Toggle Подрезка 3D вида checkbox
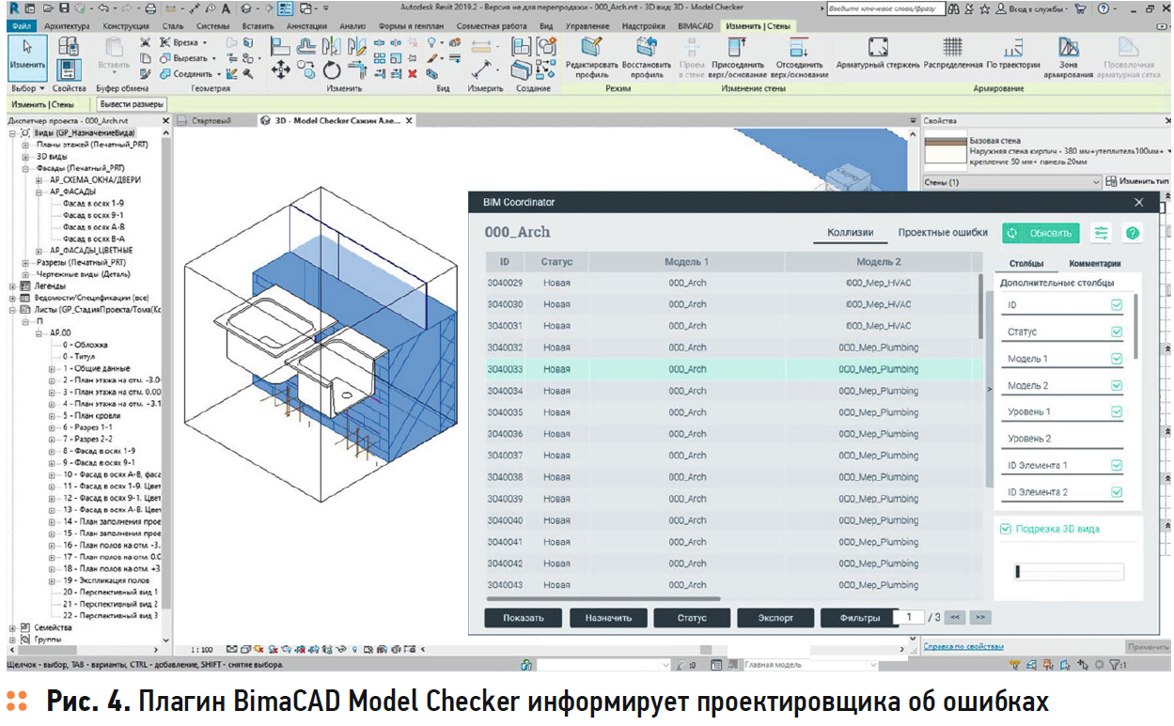Screen dimensions: 1174x726 tap(1006, 529)
